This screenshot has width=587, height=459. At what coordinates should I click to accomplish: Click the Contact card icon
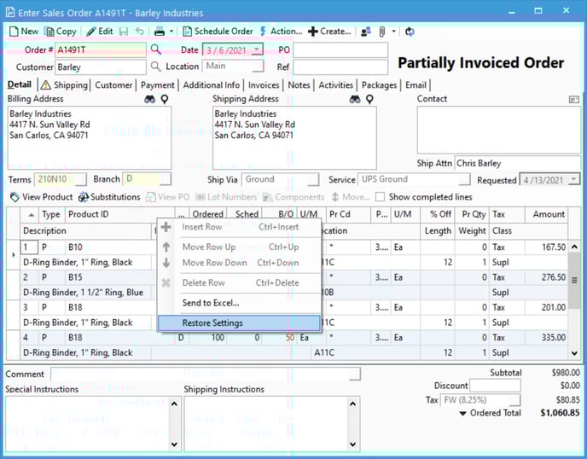[x=574, y=99]
